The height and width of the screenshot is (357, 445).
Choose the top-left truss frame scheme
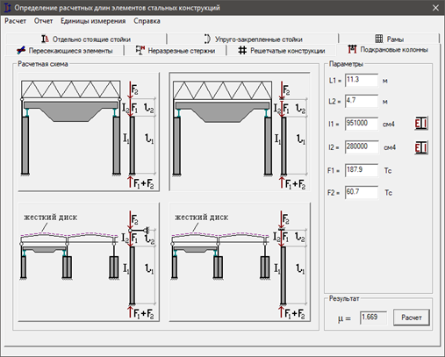point(89,132)
